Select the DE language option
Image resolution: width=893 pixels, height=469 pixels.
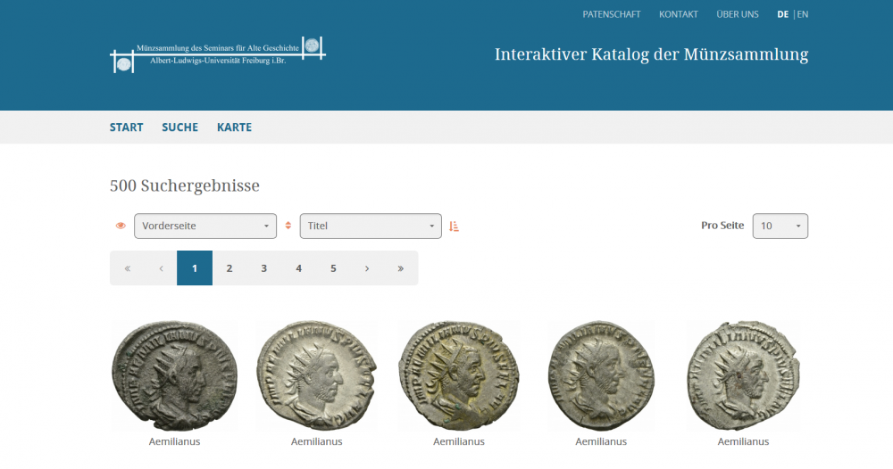[x=782, y=14]
